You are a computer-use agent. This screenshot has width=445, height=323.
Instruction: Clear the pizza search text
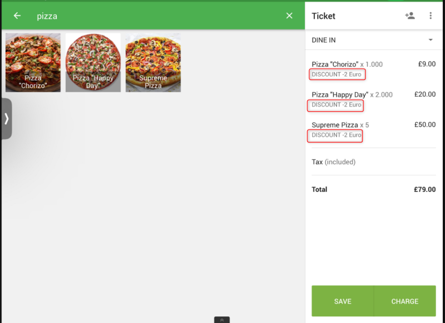tap(289, 16)
